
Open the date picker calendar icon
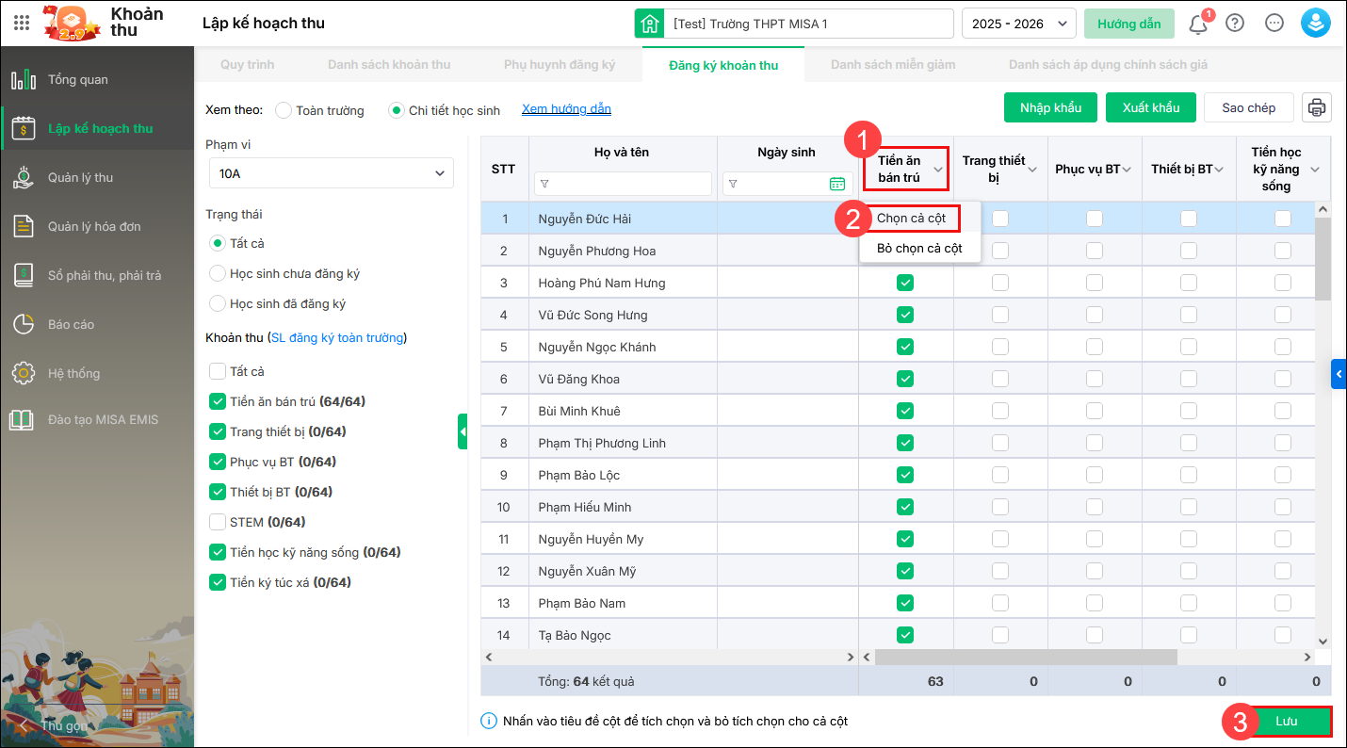pos(836,184)
